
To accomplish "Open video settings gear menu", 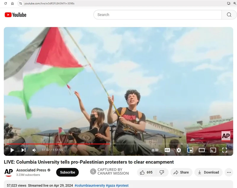I will (x=179, y=150).
